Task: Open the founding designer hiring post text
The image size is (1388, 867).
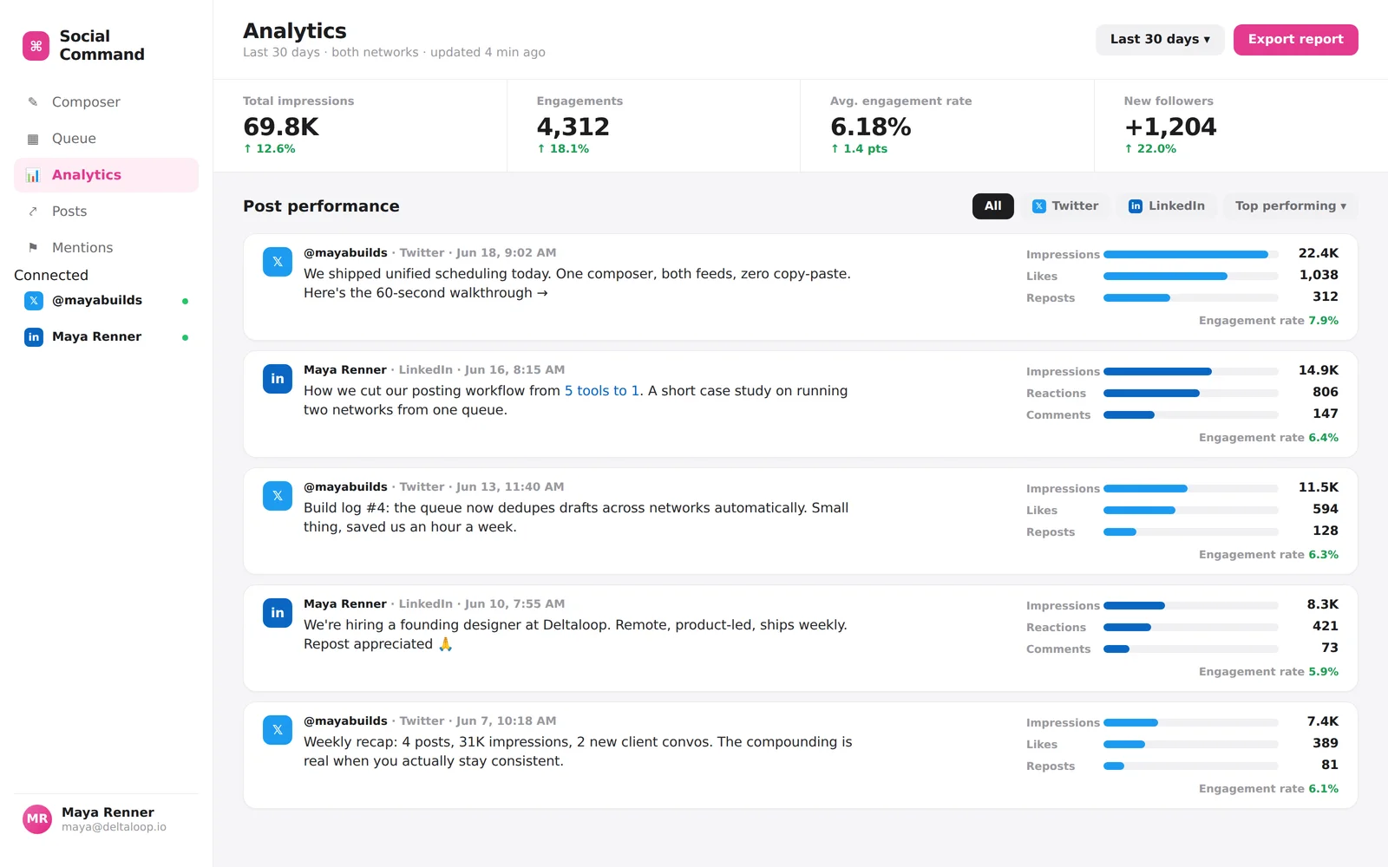Action: click(575, 635)
